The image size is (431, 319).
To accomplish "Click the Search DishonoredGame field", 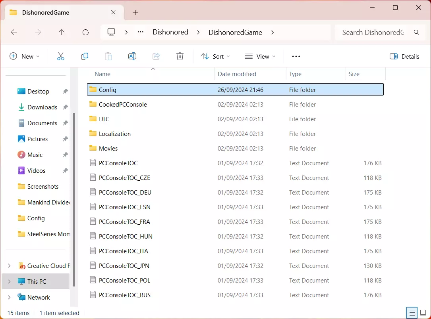I will coord(373,32).
